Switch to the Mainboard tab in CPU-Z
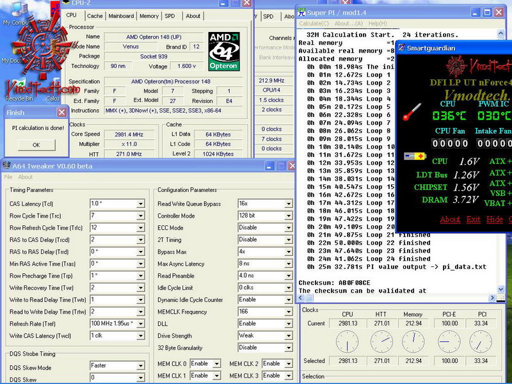 point(121,16)
